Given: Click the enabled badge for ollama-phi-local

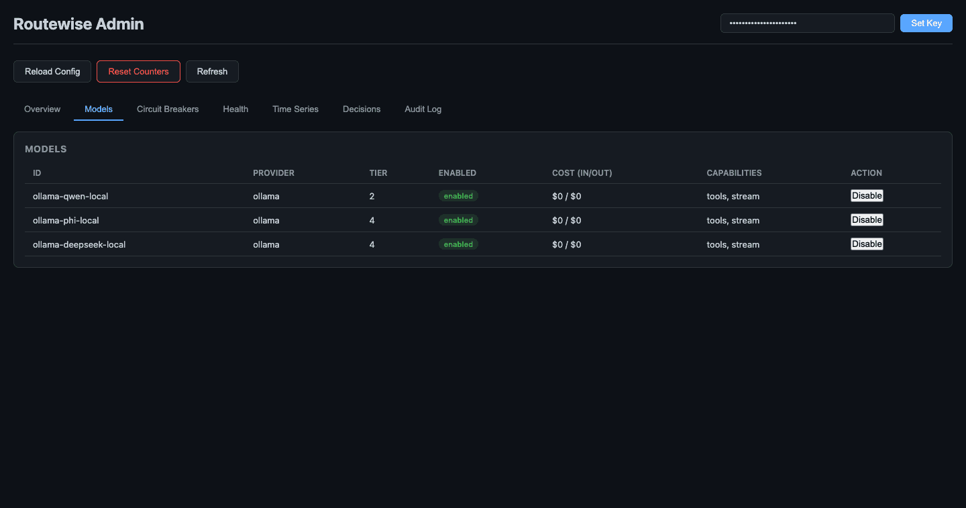Looking at the screenshot, I should [458, 220].
